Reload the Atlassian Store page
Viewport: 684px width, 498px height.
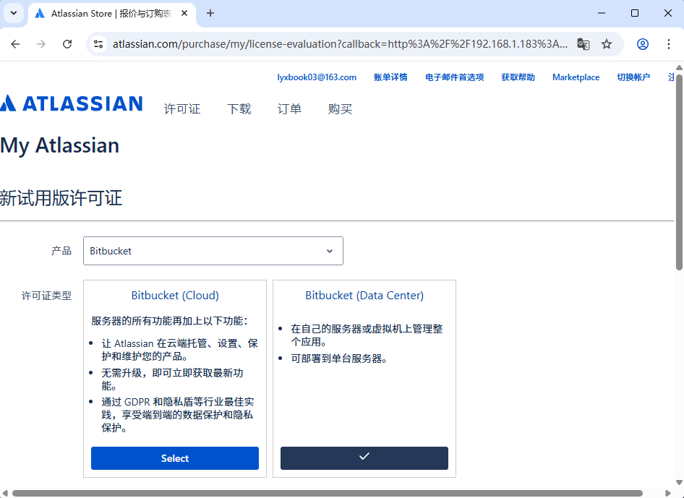[x=67, y=44]
